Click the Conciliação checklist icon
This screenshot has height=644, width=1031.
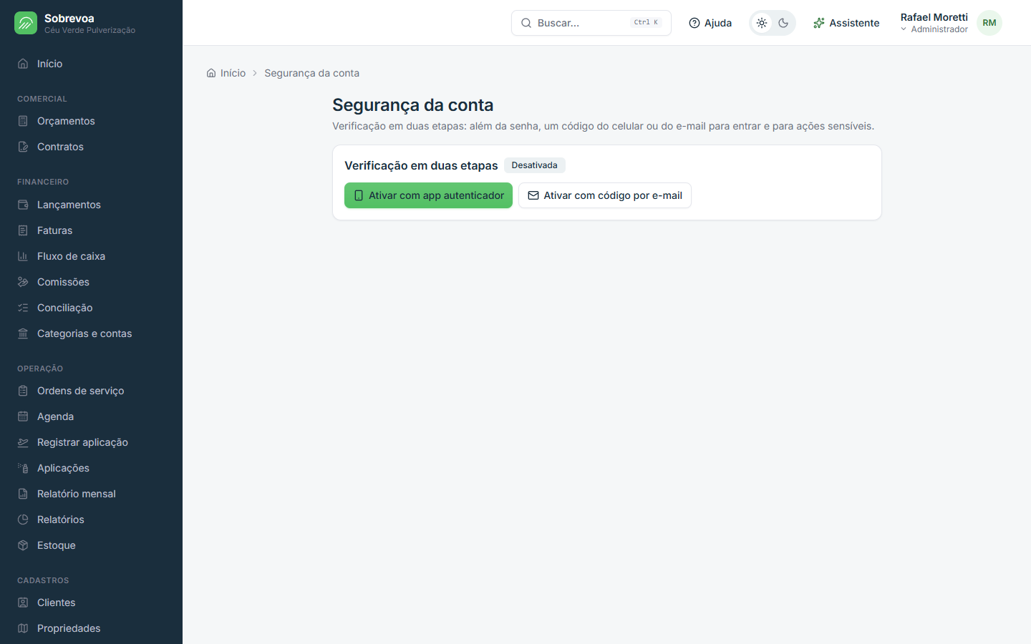pyautogui.click(x=23, y=308)
